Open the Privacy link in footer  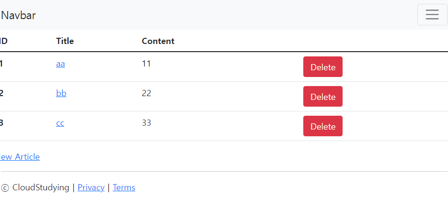tap(91, 187)
